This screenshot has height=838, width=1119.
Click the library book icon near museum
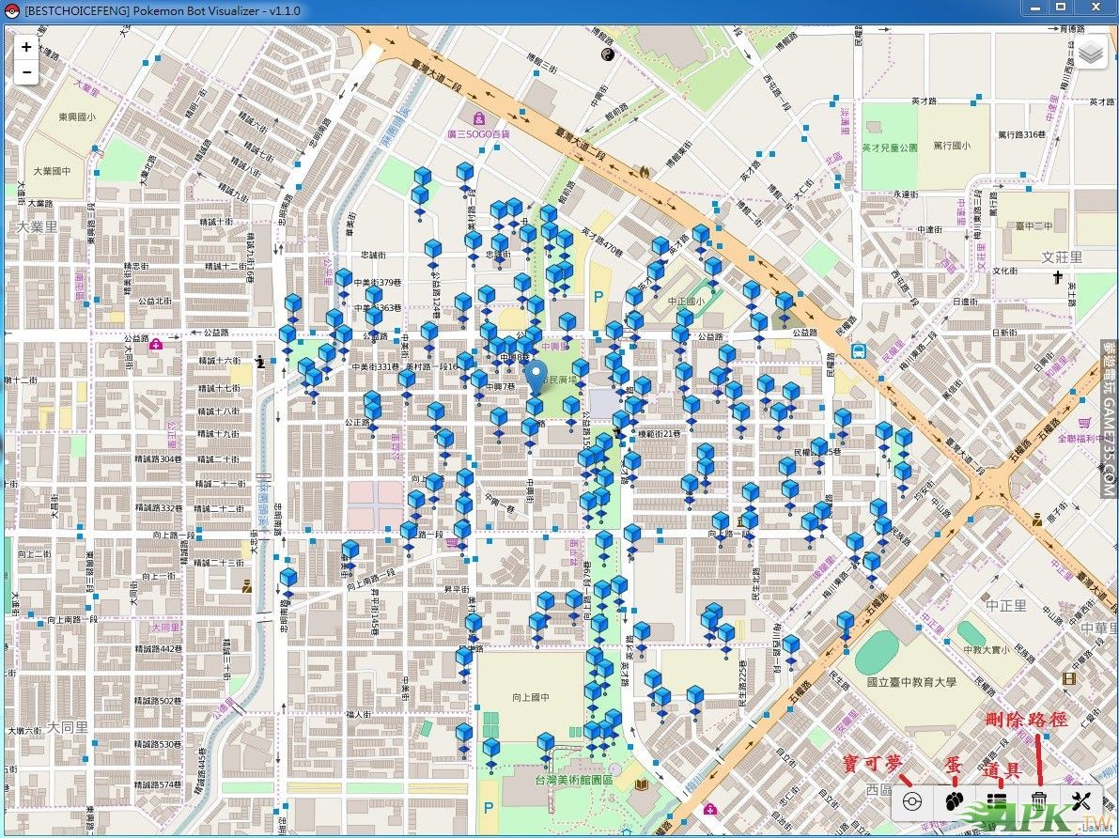coord(642,784)
